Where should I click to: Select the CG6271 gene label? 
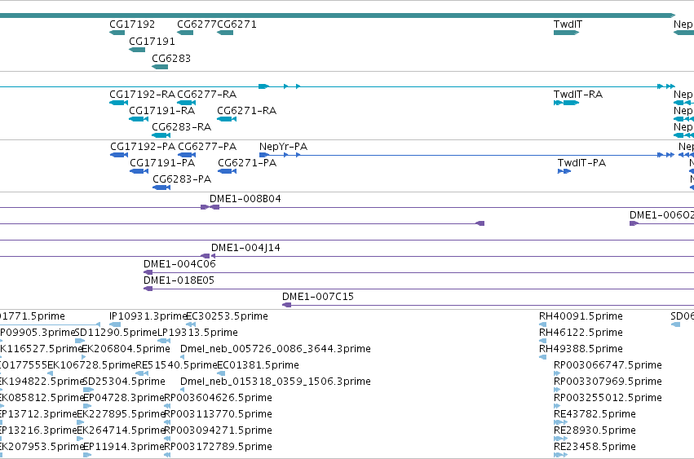(236, 24)
